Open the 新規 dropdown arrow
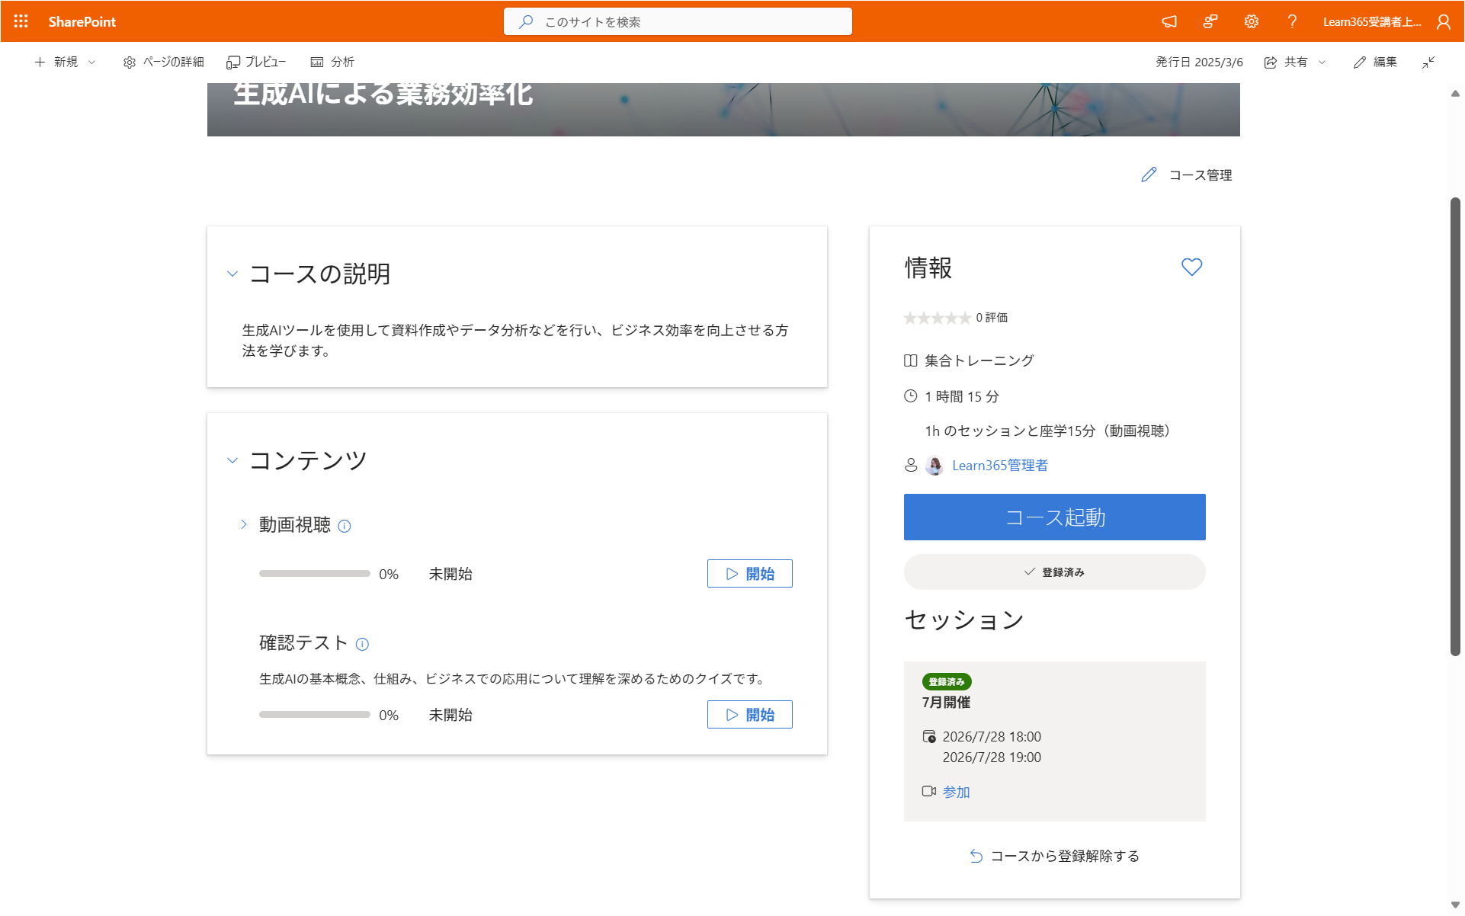The height and width of the screenshot is (916, 1465). 91,62
